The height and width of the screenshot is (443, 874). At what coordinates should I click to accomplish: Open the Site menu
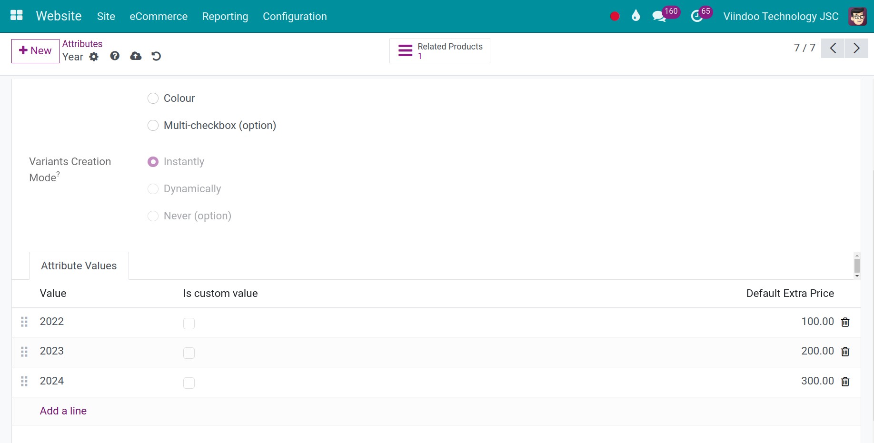(x=106, y=16)
